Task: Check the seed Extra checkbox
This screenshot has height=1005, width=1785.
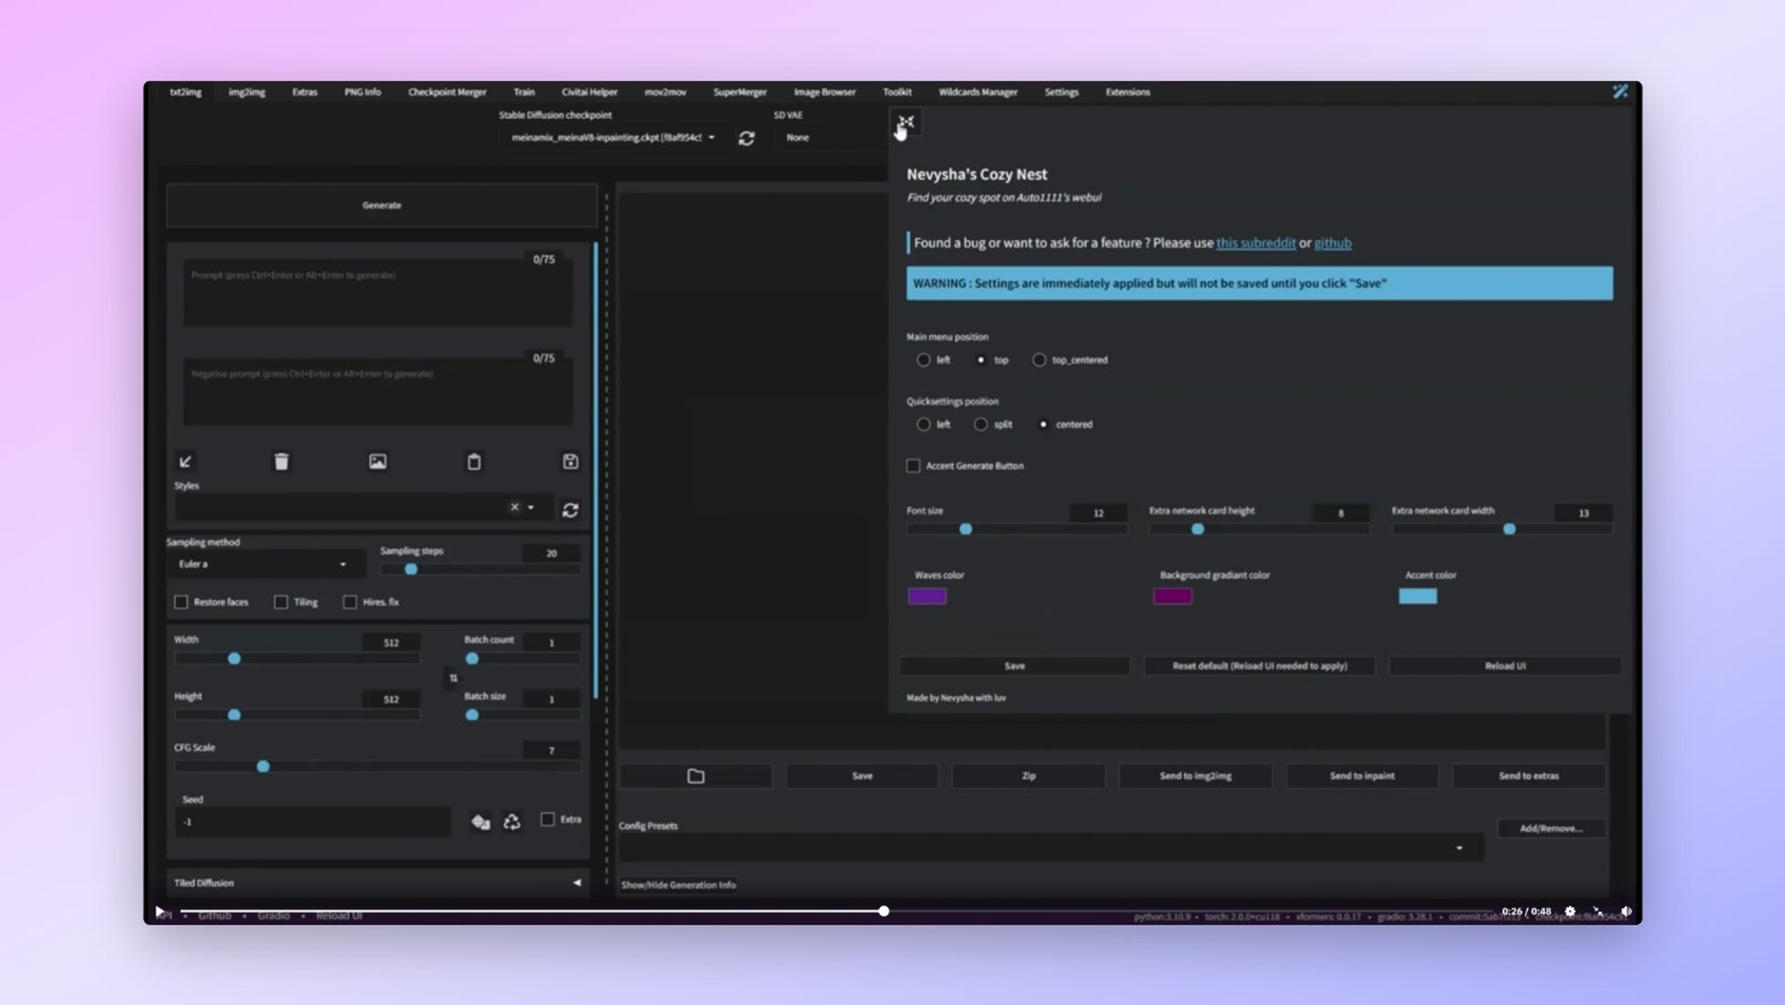Action: (x=548, y=818)
